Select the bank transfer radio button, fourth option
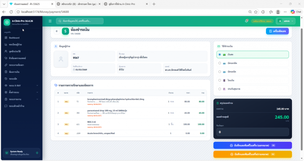304x161 pixels. click(220, 80)
